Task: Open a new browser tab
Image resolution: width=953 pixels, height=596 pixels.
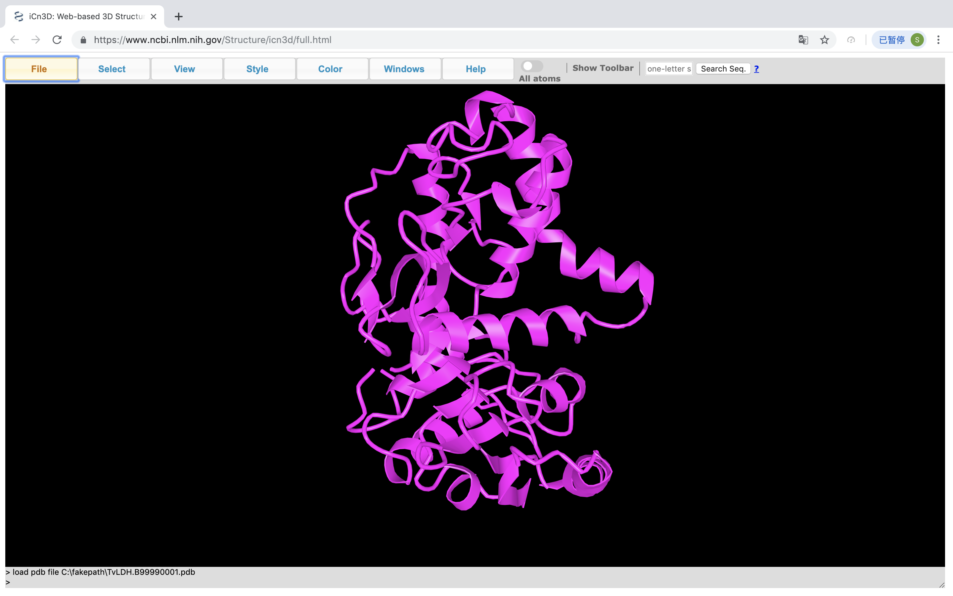Action: (178, 17)
